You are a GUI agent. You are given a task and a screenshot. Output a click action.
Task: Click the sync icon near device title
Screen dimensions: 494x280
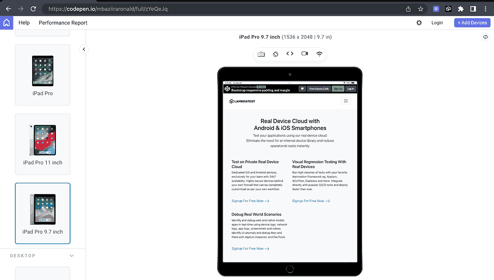pyautogui.click(x=486, y=36)
